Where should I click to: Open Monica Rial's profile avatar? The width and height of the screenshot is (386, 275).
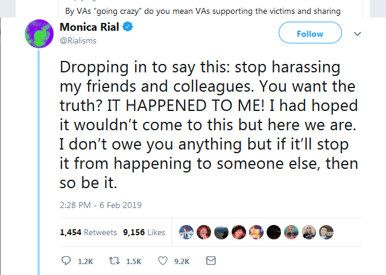tap(39, 34)
